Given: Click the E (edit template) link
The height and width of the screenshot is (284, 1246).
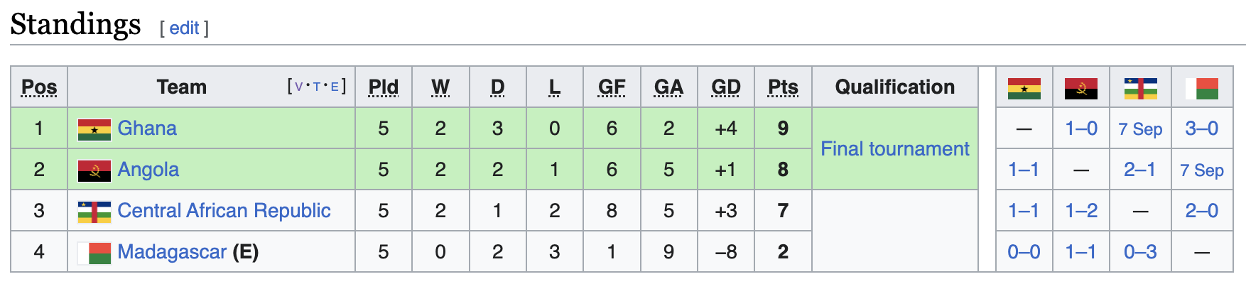Looking at the screenshot, I should [x=335, y=87].
